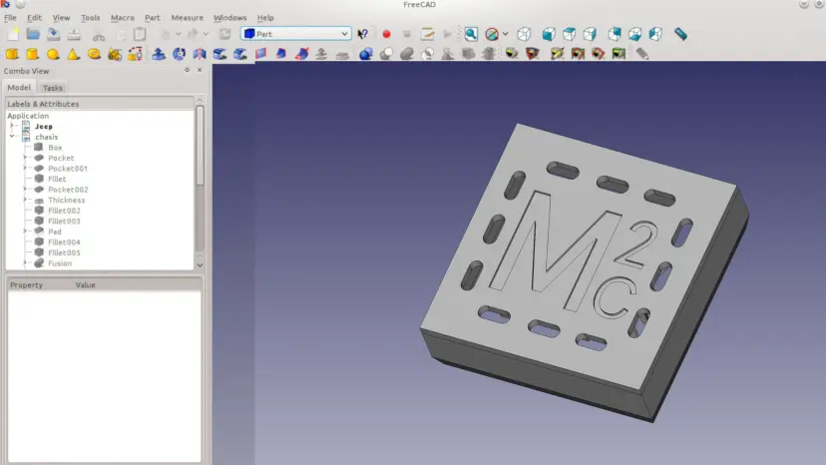Expand the Pocket002 tree item
The image size is (826, 465).
[24, 189]
